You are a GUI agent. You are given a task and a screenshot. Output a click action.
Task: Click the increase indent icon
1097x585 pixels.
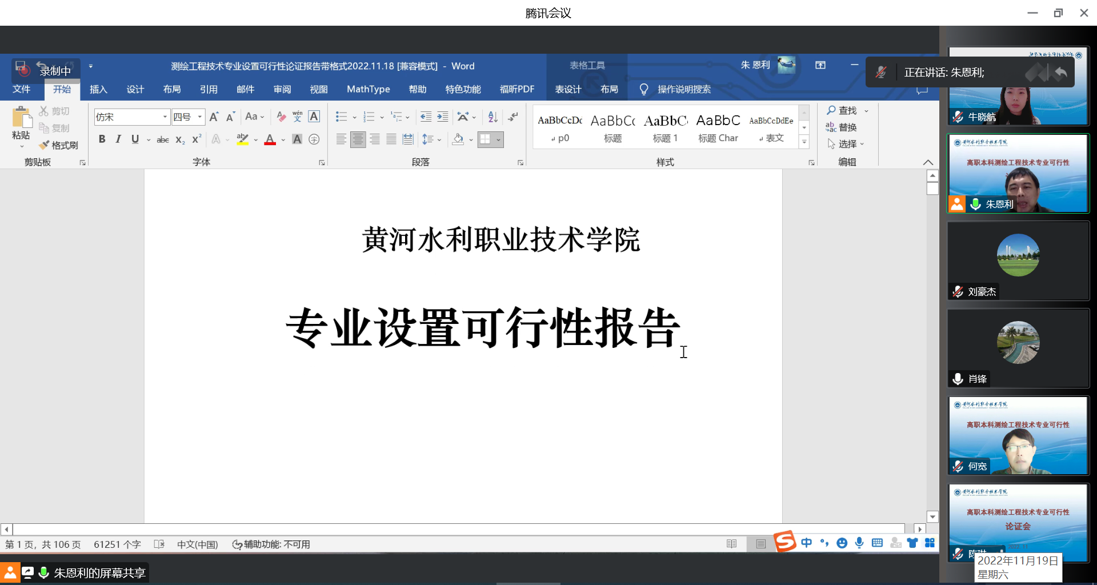tap(443, 117)
